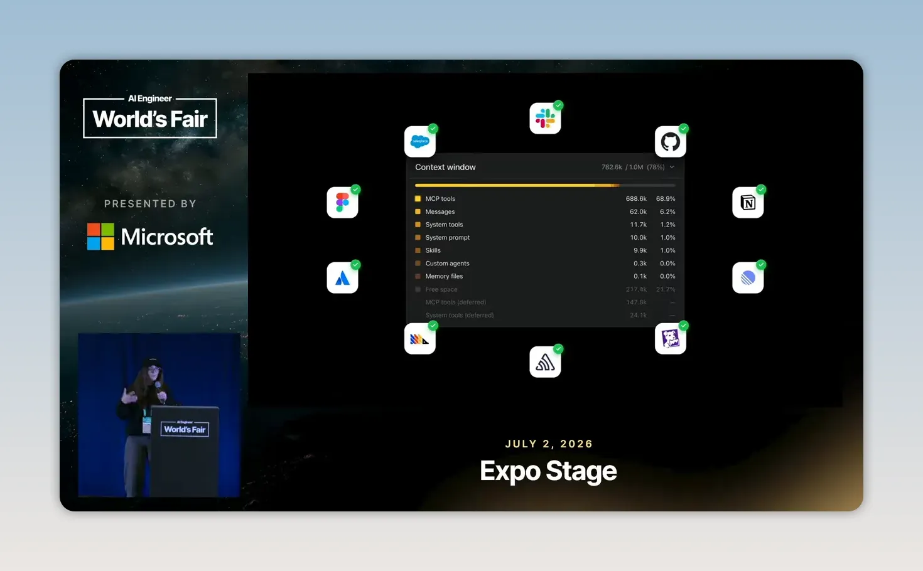Open the GitHub icon
Screen dimensions: 923x571
(671, 142)
